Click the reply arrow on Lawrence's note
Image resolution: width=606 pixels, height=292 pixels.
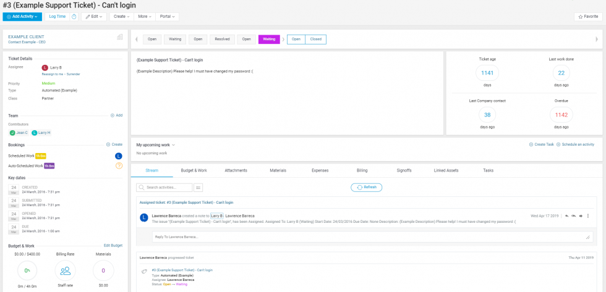pos(566,216)
